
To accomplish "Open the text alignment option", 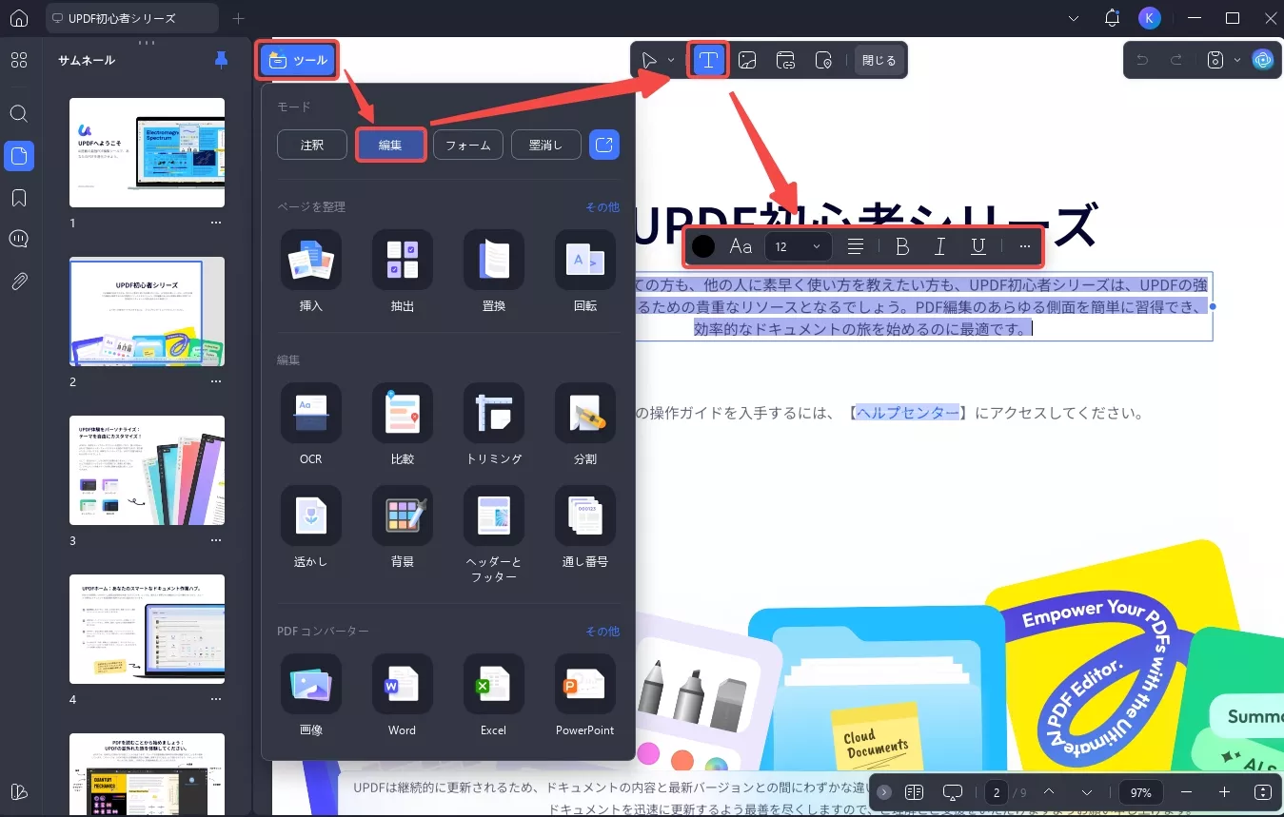I will pos(856,246).
